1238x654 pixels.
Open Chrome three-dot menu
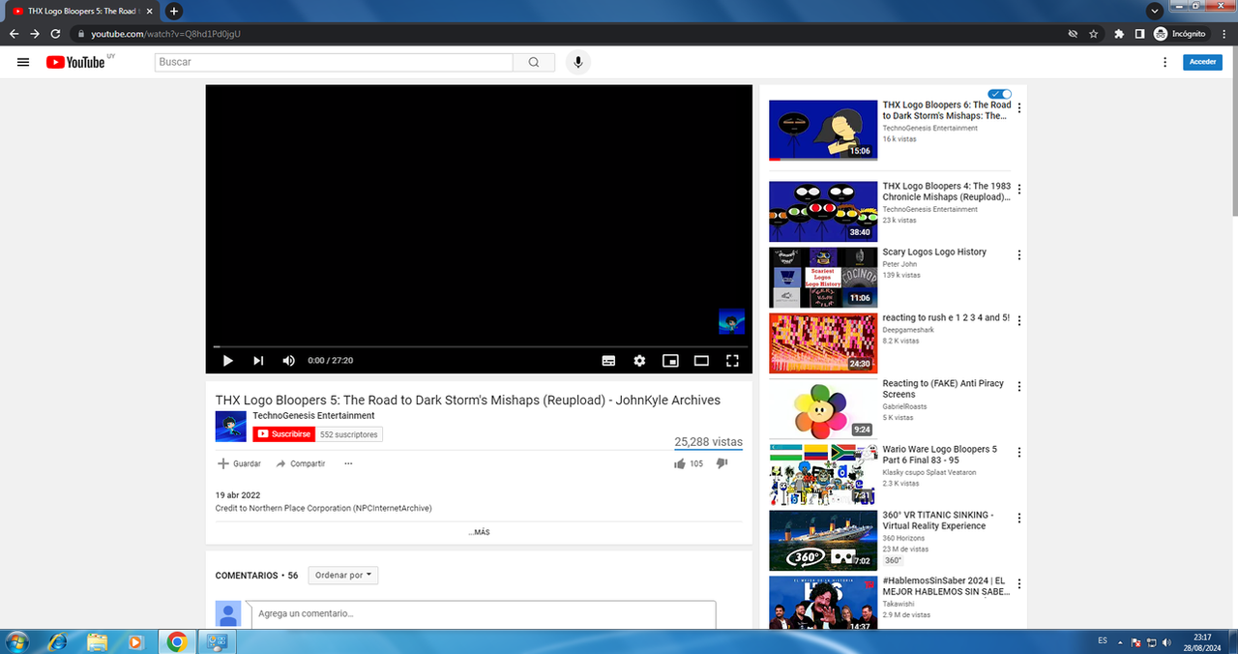(x=1223, y=34)
